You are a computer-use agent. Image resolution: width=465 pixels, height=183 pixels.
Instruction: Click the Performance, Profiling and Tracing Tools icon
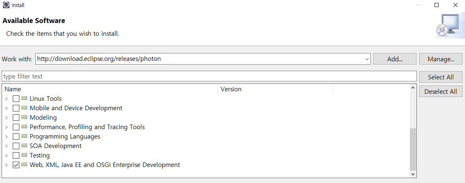24,127
